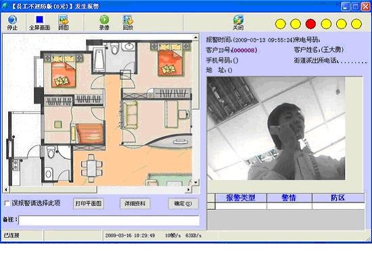372x260 pixels.
Task: Click 打印平面图 button
Action: tap(88, 204)
